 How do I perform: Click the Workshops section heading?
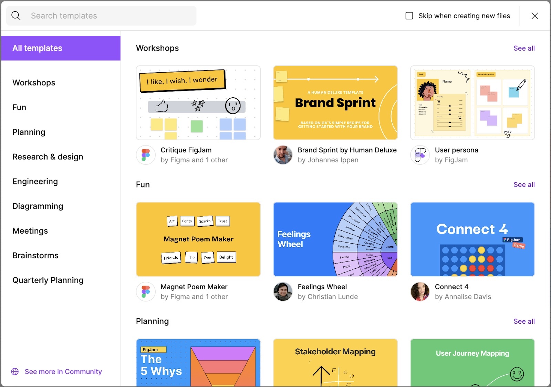coord(157,48)
